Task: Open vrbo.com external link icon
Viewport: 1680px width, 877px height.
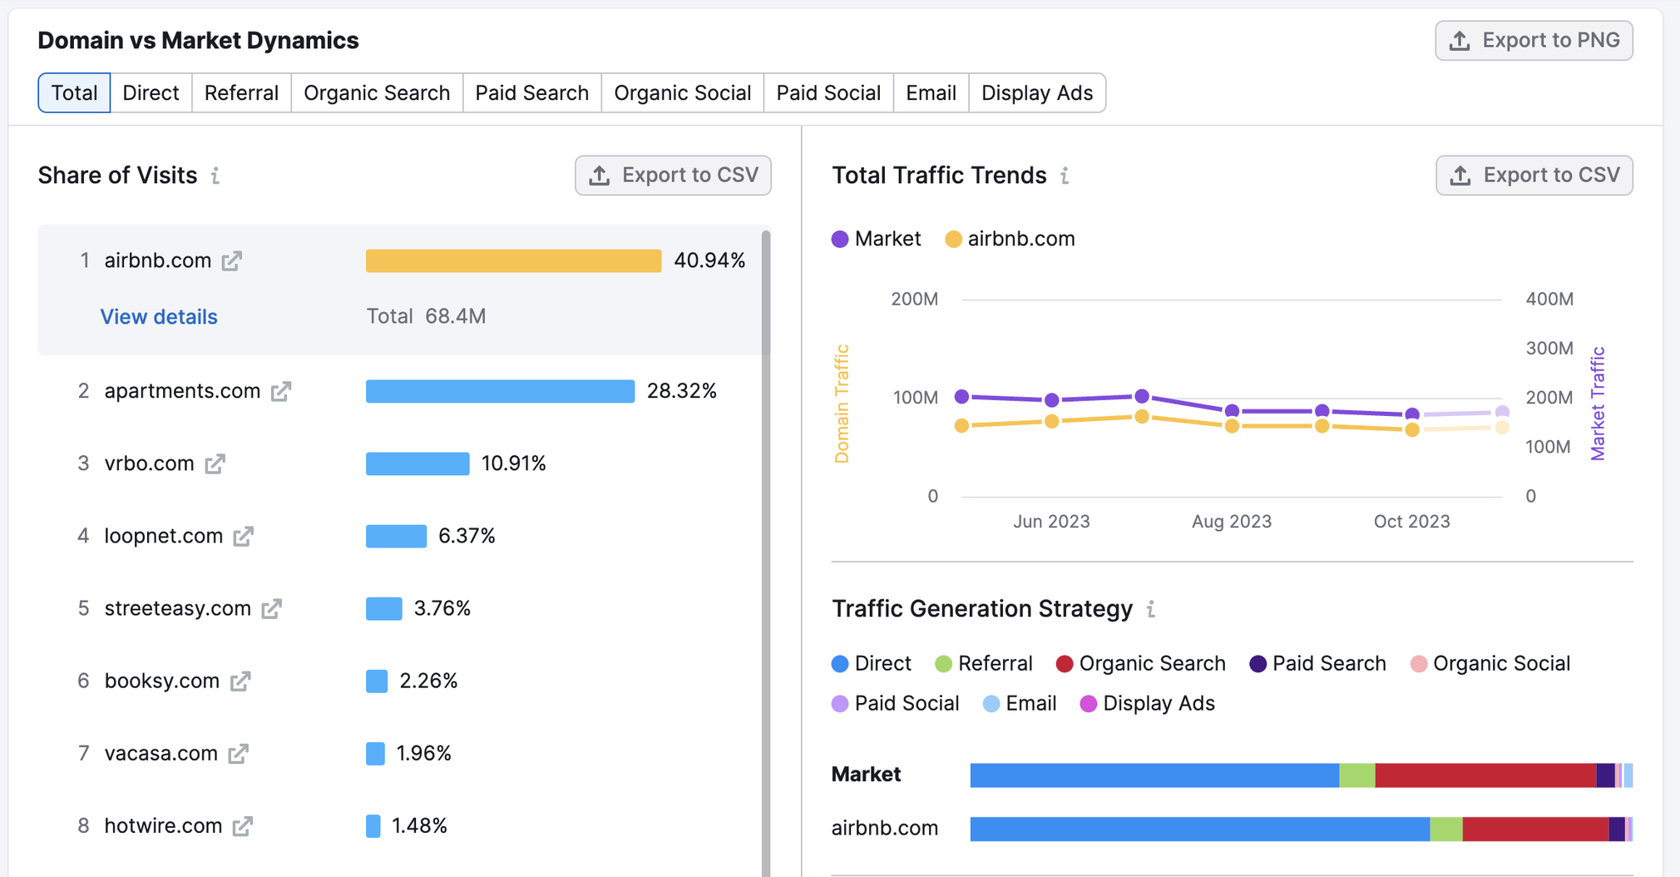Action: (x=215, y=463)
